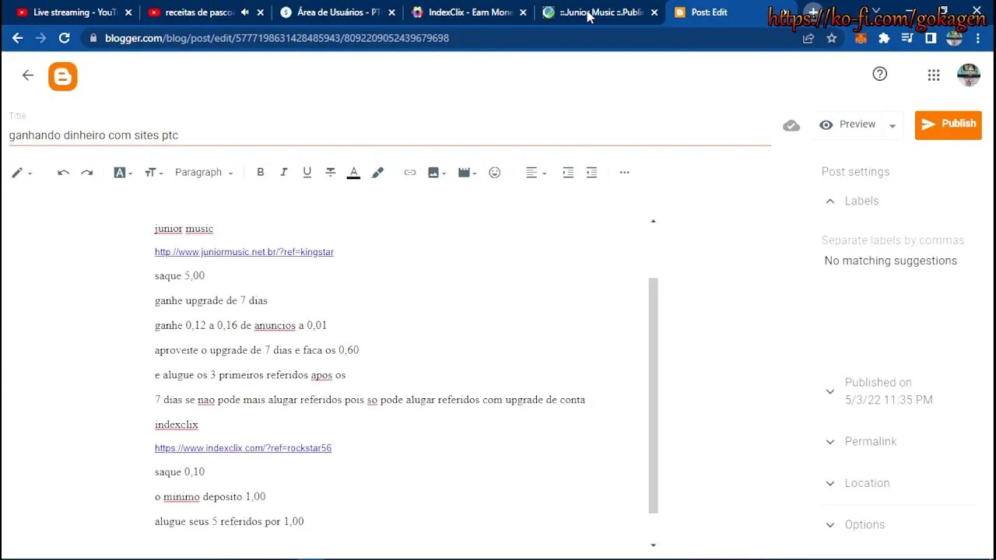Open the text color picker
Viewport: 996px width, 560px height.
(353, 173)
